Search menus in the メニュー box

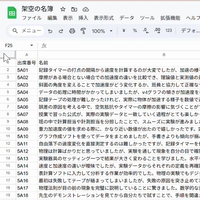click(x=27, y=31)
